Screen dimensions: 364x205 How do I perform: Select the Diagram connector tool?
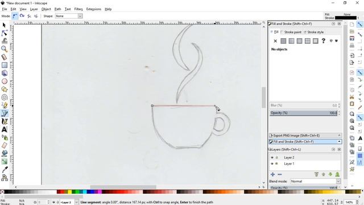tap(4, 178)
